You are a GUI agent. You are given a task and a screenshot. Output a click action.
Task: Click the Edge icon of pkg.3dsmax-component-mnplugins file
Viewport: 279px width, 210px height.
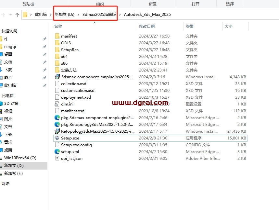point(57,118)
